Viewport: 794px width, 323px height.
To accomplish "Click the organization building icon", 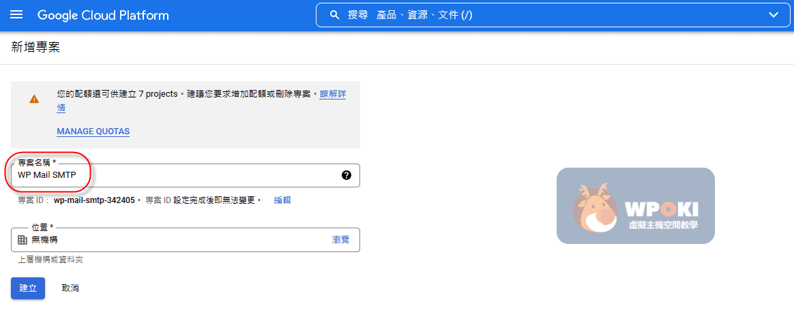I will tap(22, 240).
